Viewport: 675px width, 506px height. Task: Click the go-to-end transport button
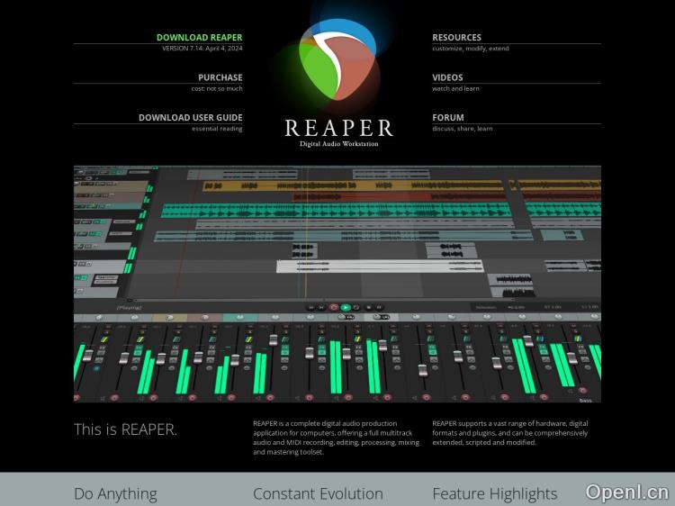(322, 307)
